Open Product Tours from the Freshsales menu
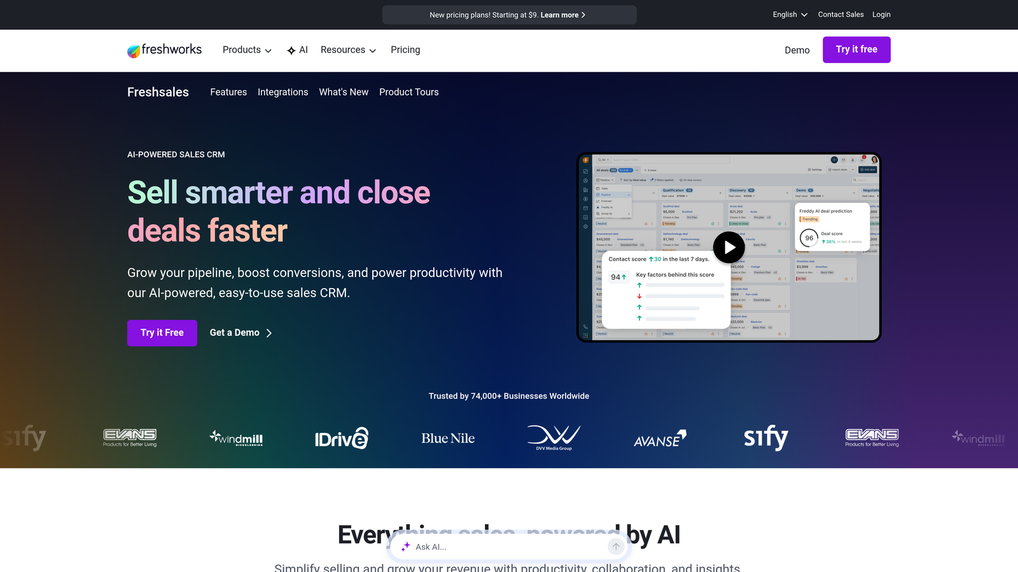 [x=409, y=92]
